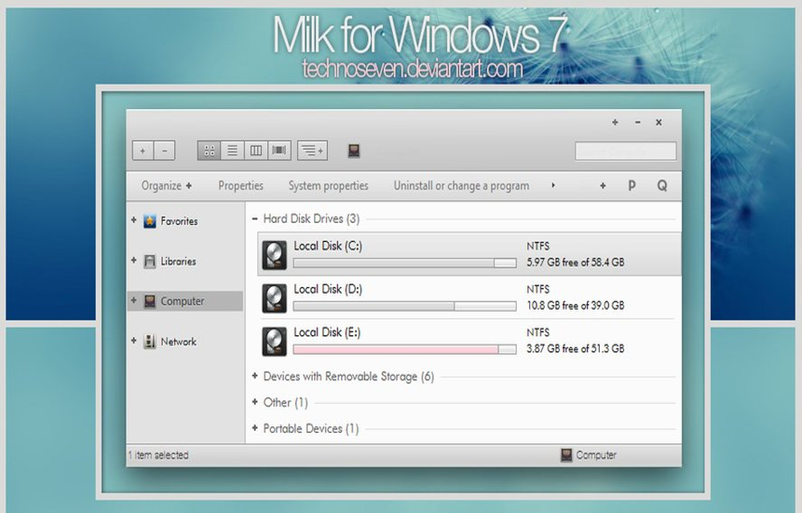Screen dimensions: 802x513
Task: Open help Q icon
Action: point(662,185)
